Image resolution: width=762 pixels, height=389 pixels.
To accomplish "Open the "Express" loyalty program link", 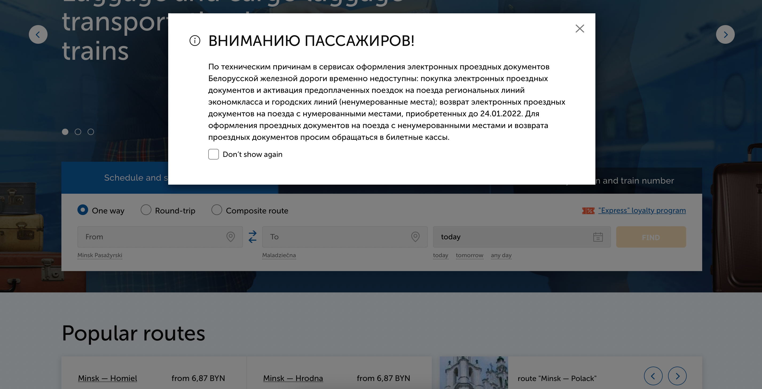I will pos(642,211).
